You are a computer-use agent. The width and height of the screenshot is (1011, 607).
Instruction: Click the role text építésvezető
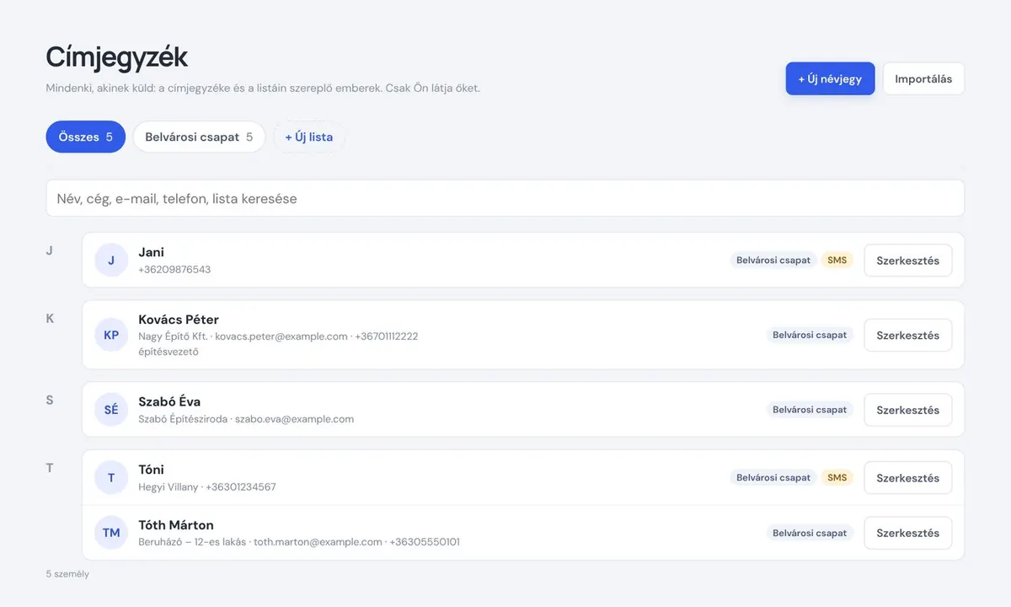coord(168,352)
